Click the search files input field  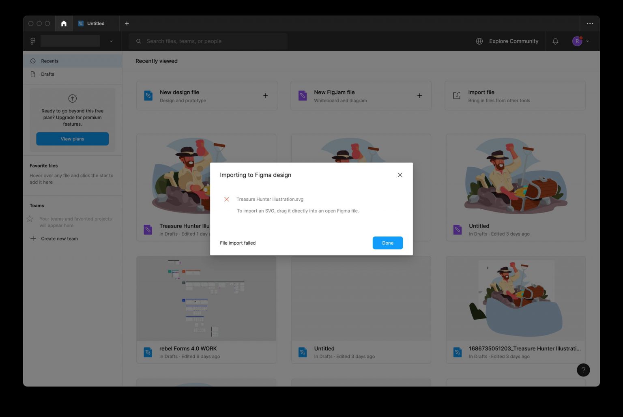tap(208, 41)
